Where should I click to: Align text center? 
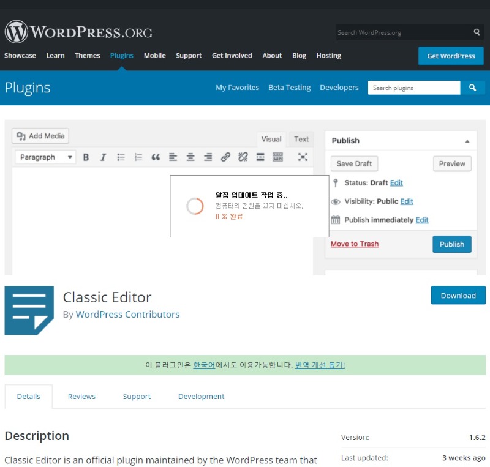[190, 157]
